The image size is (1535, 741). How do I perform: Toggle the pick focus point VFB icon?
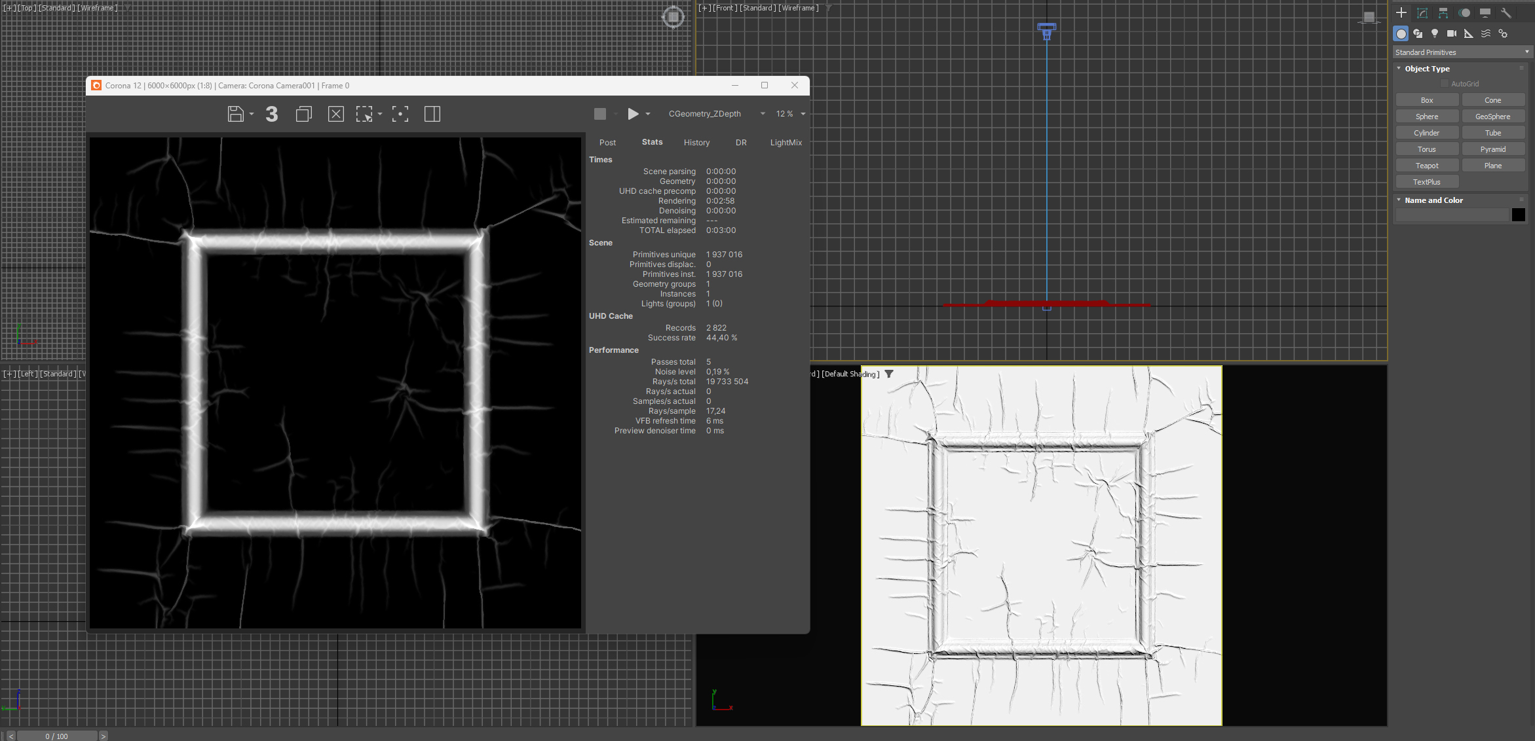pos(400,114)
